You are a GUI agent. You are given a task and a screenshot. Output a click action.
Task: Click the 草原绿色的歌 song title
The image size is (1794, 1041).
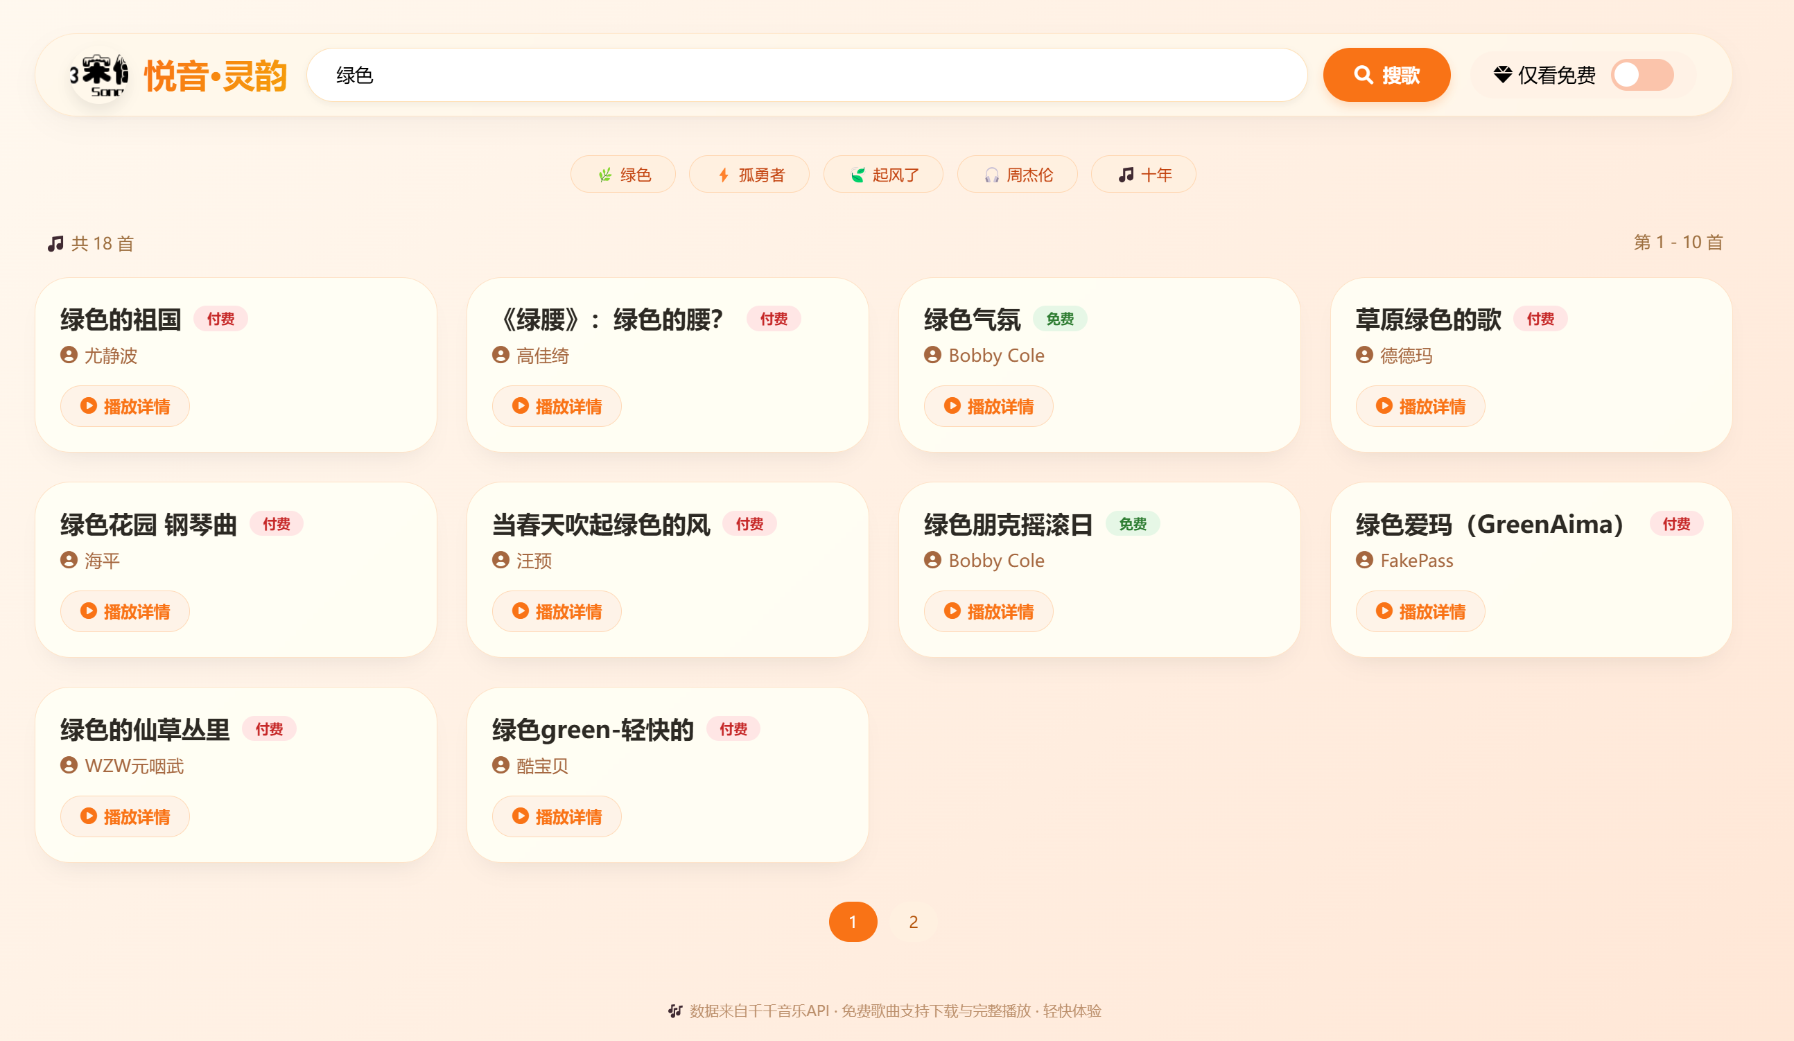(x=1428, y=320)
